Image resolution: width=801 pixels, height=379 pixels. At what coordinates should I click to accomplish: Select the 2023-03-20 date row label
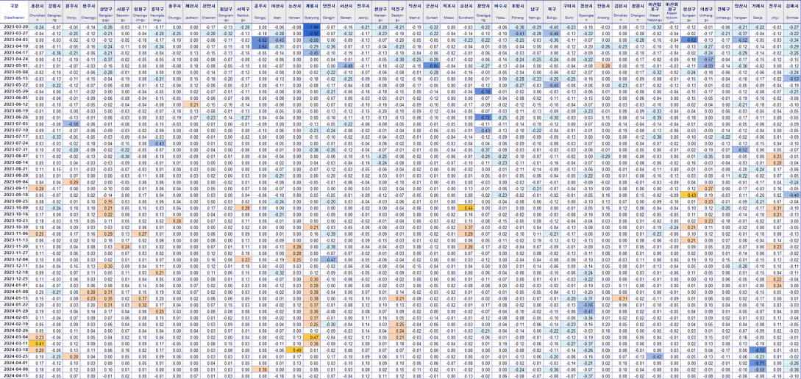coord(14,26)
